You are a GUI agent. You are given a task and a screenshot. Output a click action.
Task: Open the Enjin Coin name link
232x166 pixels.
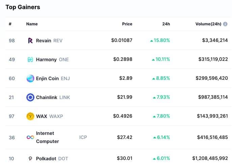(x=47, y=78)
